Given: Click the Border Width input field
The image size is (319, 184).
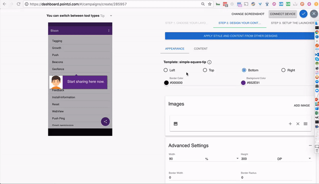Looking at the screenshot, I should pyautogui.click(x=204, y=177).
